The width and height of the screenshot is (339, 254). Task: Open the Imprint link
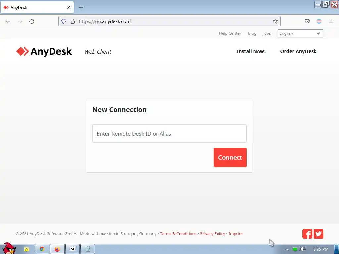[x=236, y=234]
